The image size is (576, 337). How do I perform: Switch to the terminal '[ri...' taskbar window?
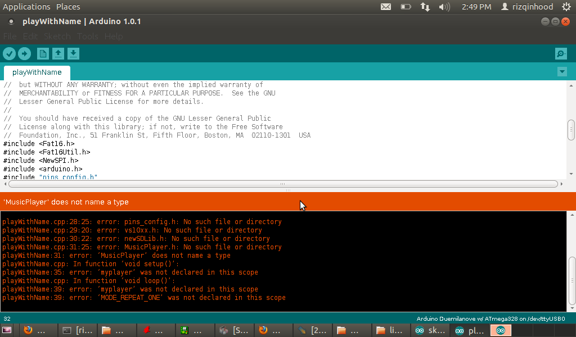78,330
